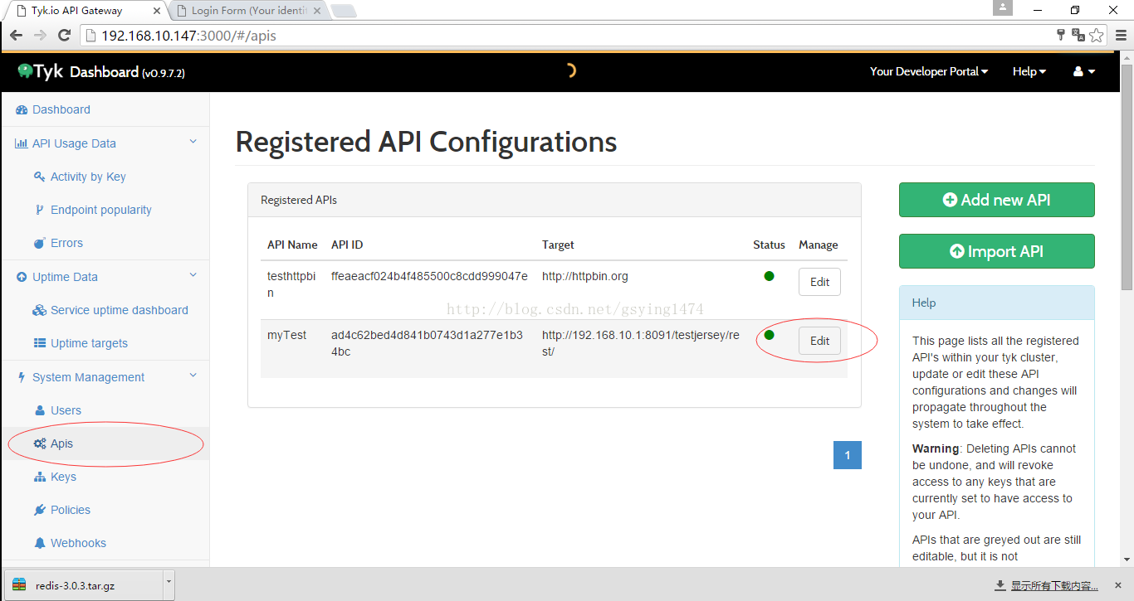
Task: Bookmark this page with the star icon
Action: [1097, 35]
